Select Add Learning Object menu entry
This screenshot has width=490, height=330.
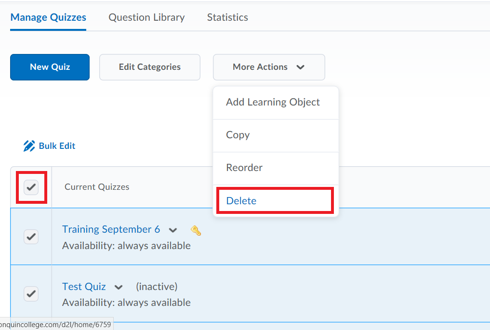[273, 102]
